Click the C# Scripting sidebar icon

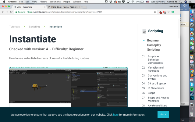144,31
